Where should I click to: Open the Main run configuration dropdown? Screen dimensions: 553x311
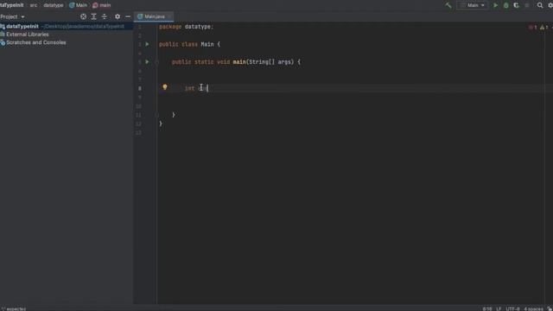(x=473, y=5)
